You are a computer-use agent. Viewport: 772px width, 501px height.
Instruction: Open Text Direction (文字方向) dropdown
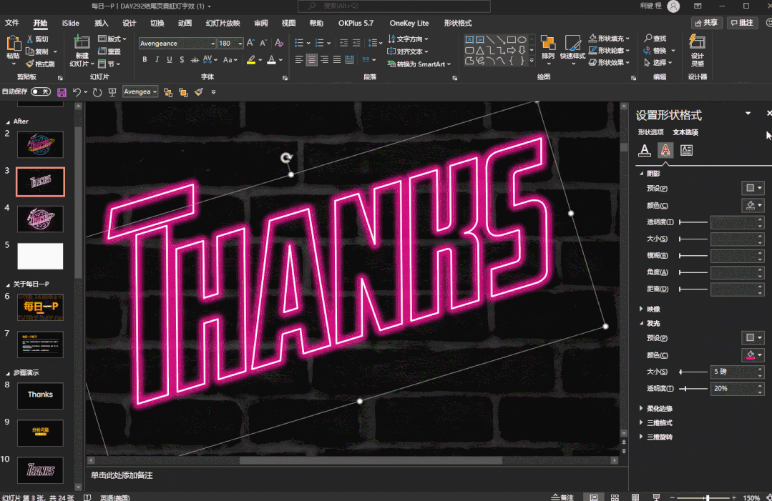click(x=408, y=39)
